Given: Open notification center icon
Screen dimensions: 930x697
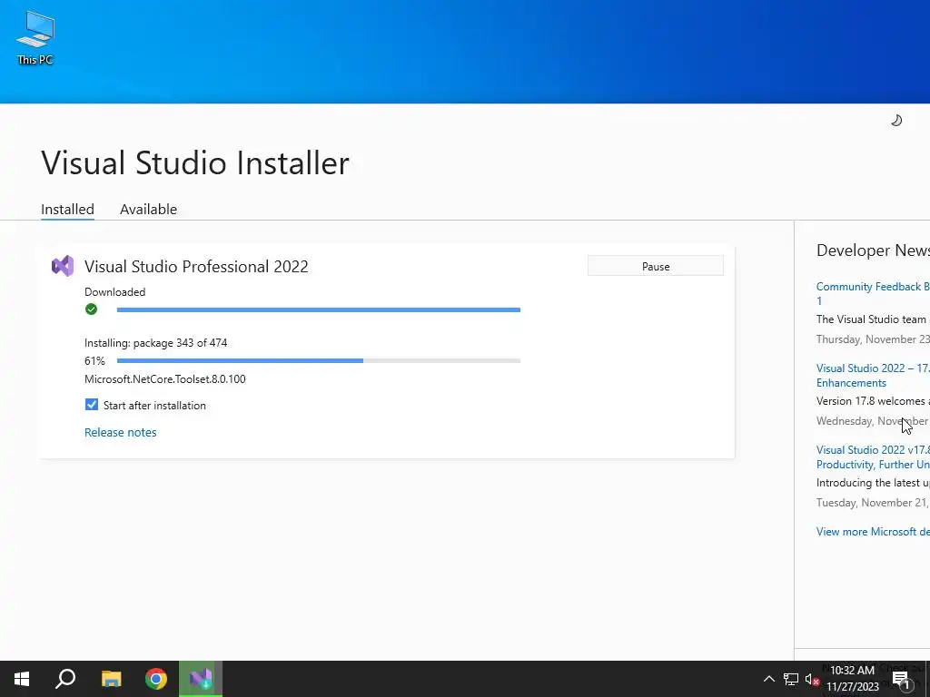Looking at the screenshot, I should coord(900,680).
